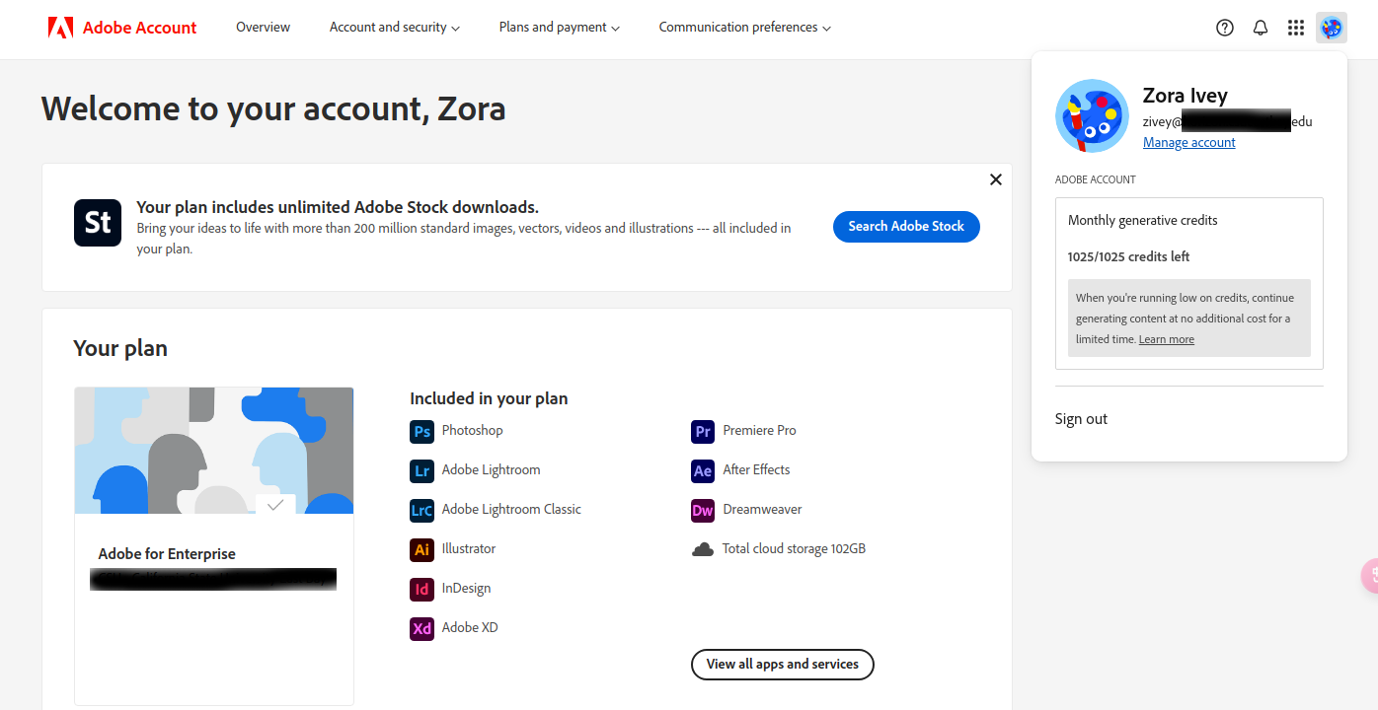
Task: Click the After Effects Ae icon
Action: coord(703,470)
